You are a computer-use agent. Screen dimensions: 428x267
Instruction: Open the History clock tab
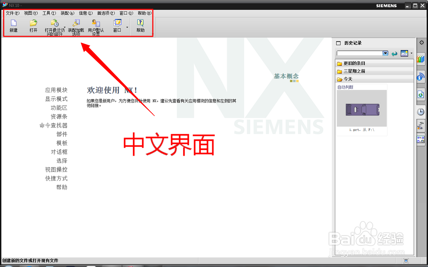coord(421,112)
